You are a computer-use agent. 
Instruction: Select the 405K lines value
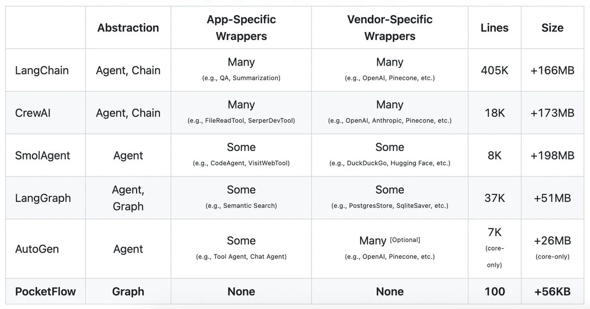pos(494,70)
